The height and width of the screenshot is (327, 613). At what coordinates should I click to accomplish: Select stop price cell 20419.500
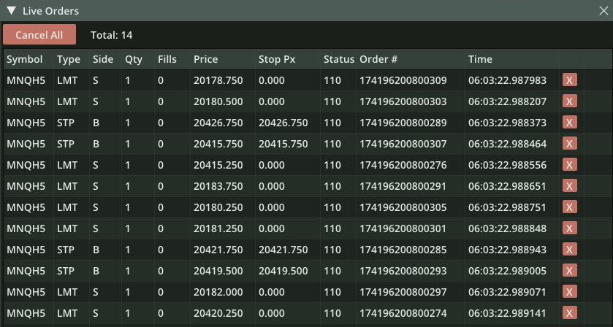click(283, 270)
